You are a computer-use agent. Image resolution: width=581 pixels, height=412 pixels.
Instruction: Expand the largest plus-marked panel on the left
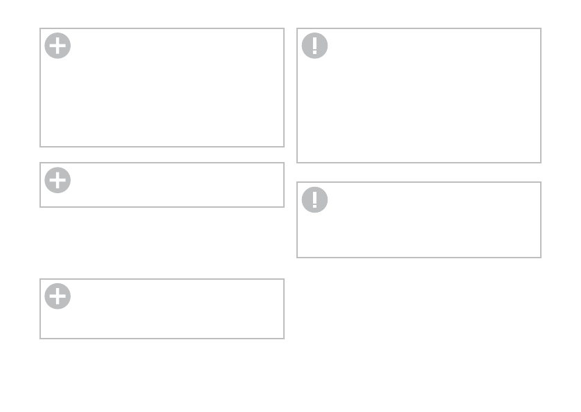click(57, 46)
